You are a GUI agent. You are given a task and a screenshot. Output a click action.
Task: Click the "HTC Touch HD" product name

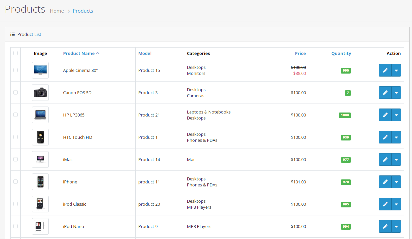click(77, 137)
